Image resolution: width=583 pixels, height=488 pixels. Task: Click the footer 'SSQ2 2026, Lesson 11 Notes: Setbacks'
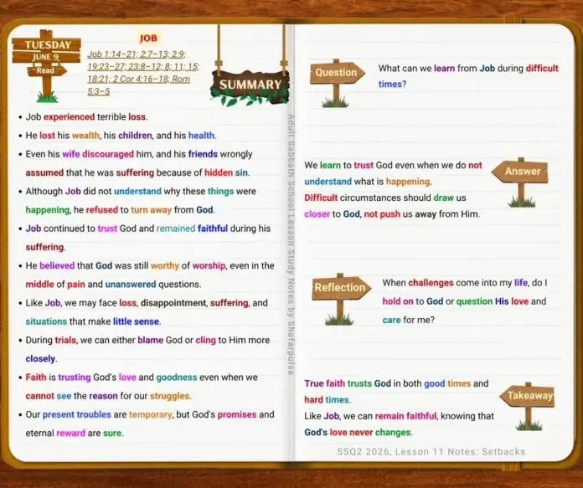[431, 451]
